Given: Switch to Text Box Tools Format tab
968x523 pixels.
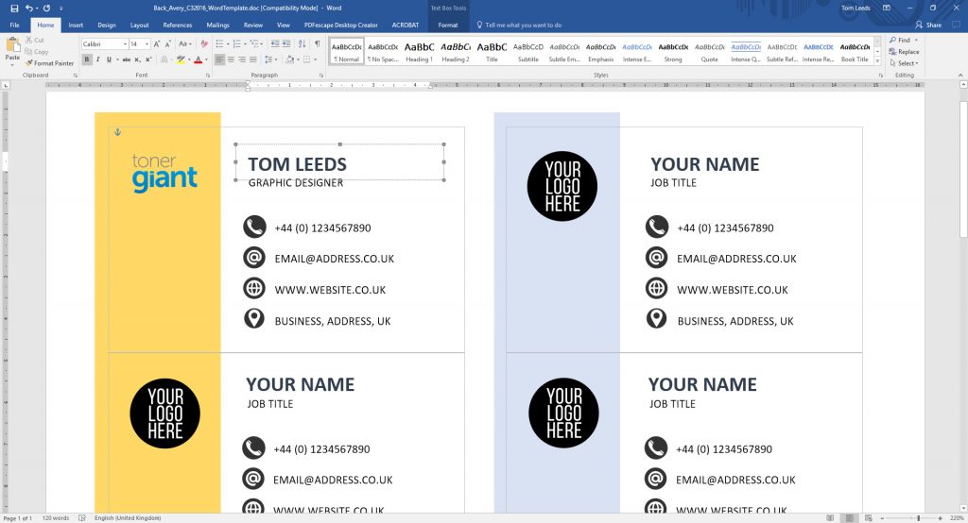Looking at the screenshot, I should (x=448, y=25).
